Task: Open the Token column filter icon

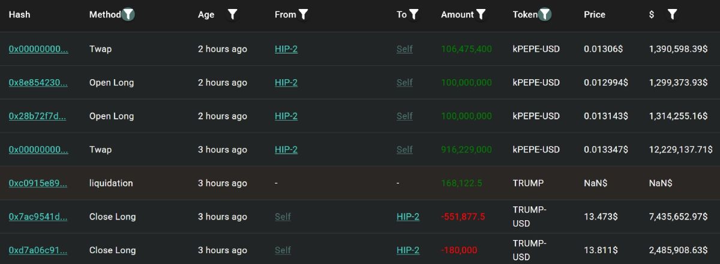Action: click(x=544, y=14)
